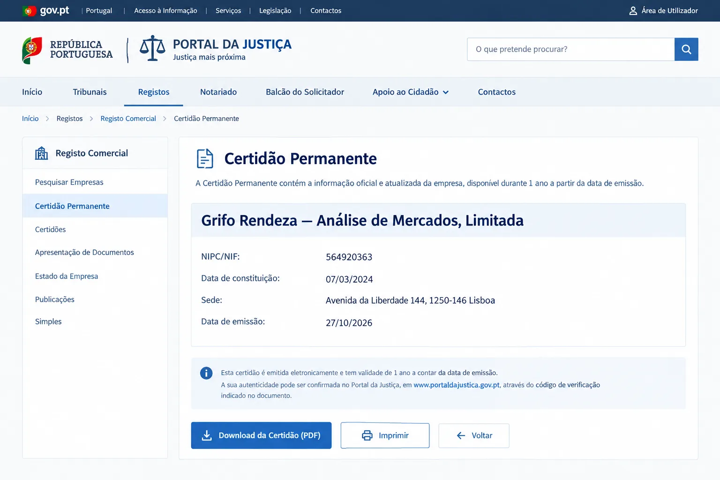
Task: Click the scales of justice logo
Action: pyautogui.click(x=152, y=48)
